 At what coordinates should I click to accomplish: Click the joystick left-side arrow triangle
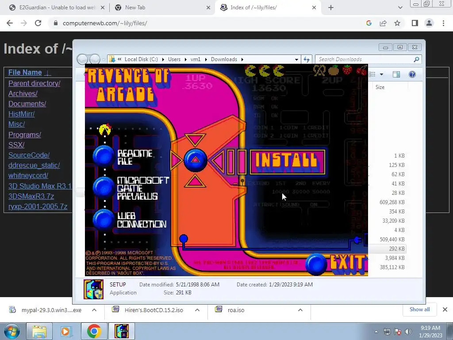176,160
